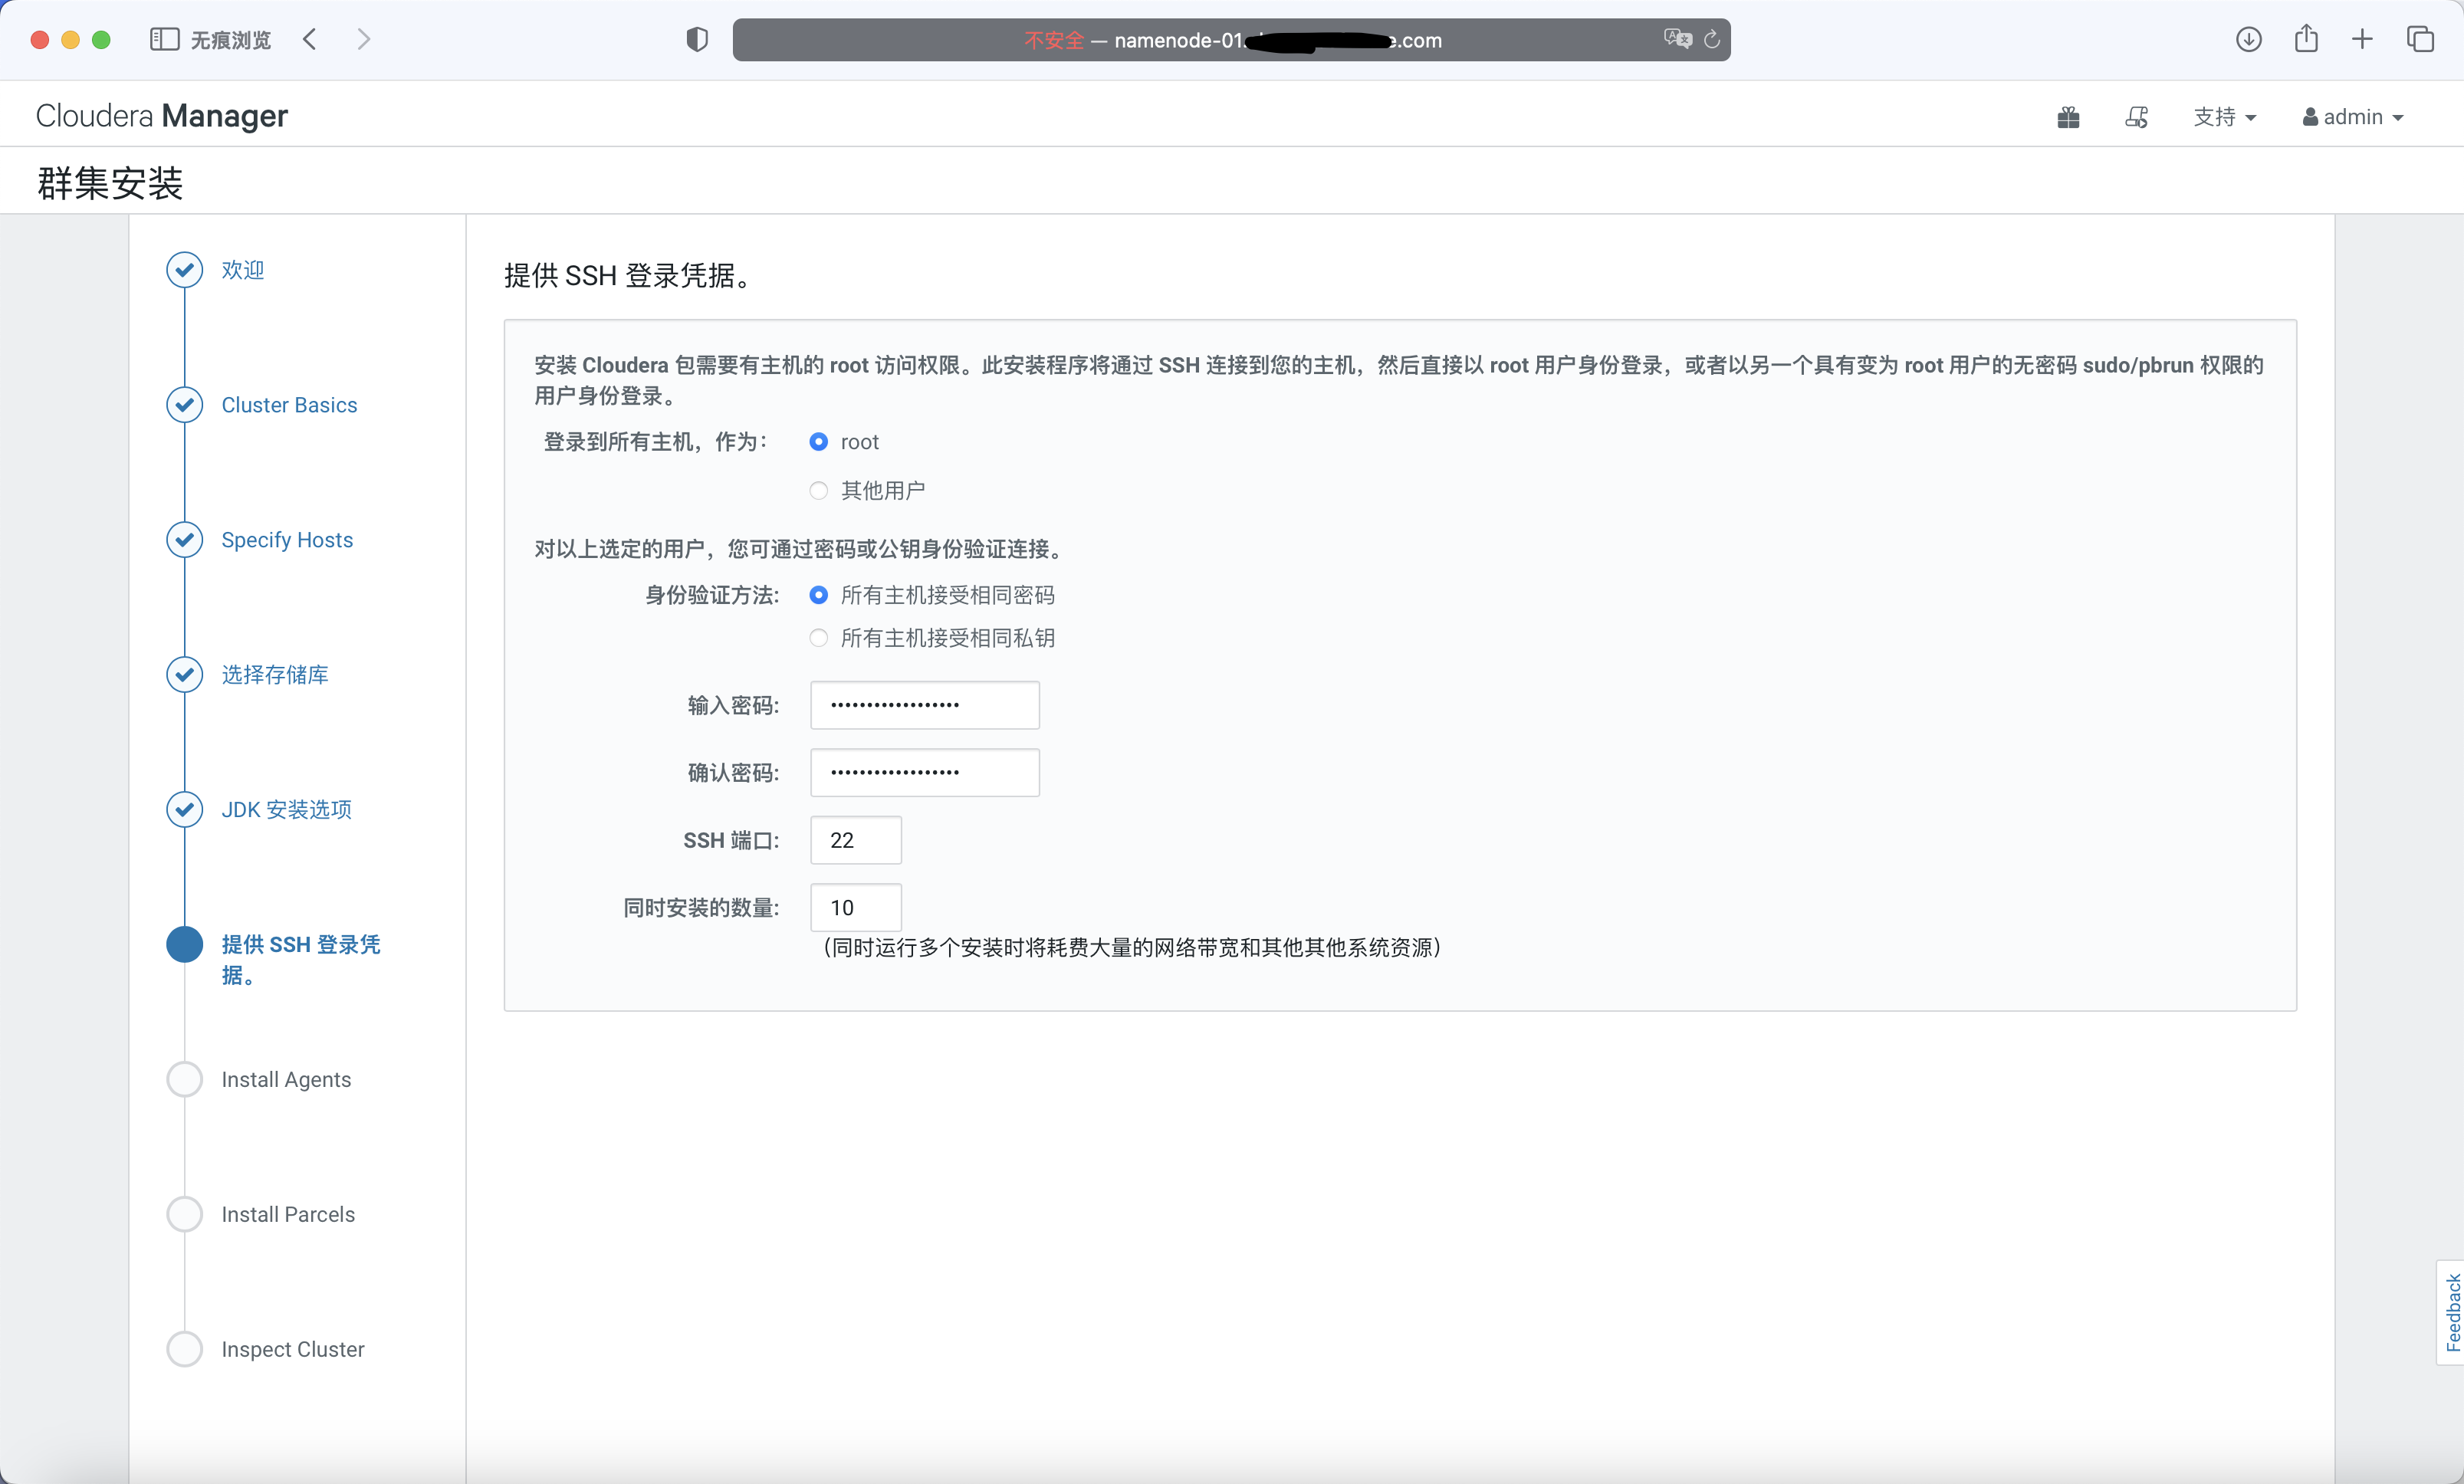Click the translate icon in the address bar

point(1679,38)
